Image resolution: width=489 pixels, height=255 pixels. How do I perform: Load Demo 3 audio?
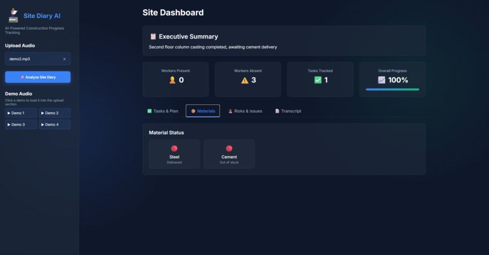coord(21,125)
